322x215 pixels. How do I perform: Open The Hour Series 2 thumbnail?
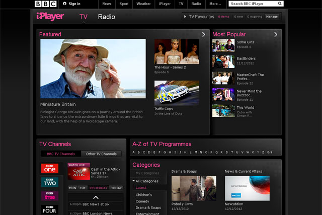tap(177, 51)
